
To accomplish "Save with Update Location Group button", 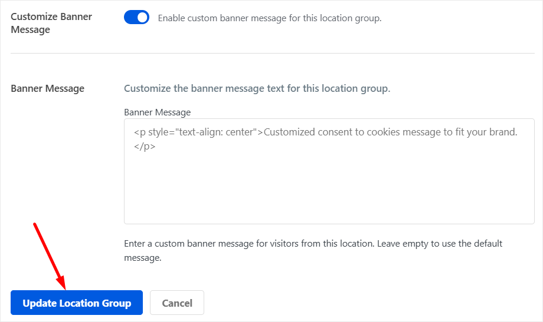I will [x=77, y=303].
